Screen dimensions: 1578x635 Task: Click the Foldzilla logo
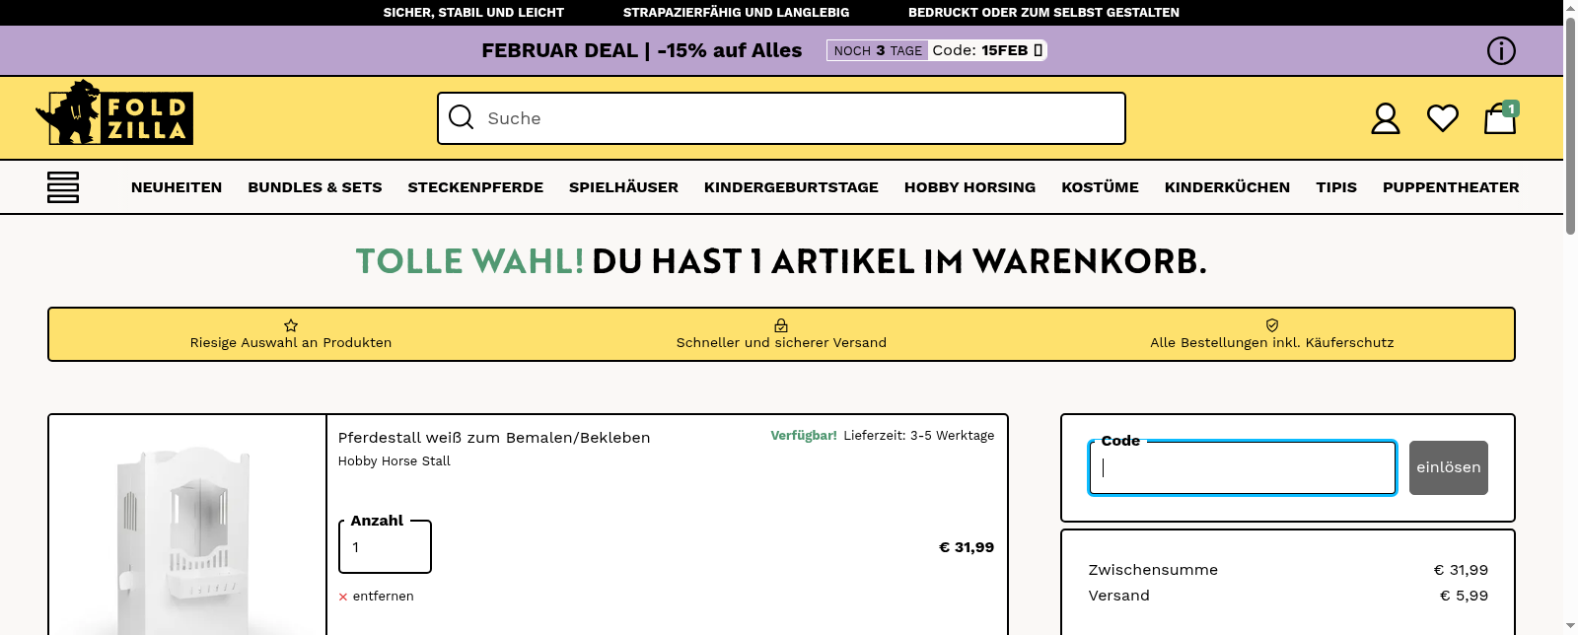tap(114, 113)
